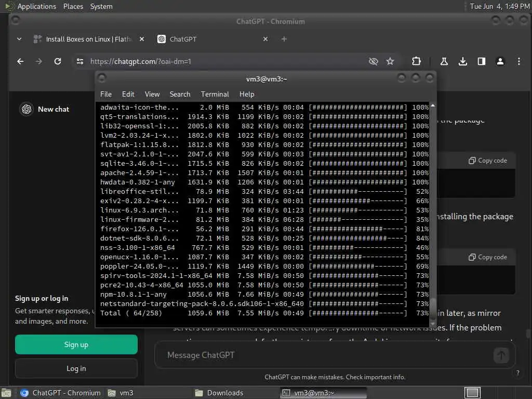Image resolution: width=532 pixels, height=399 pixels.
Task: Open the Applications menu in top panel
Action: pos(37,6)
